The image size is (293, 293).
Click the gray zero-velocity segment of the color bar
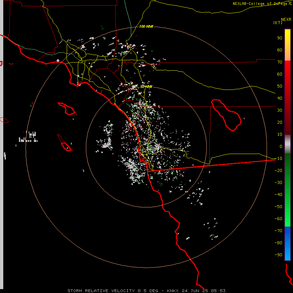point(287,144)
